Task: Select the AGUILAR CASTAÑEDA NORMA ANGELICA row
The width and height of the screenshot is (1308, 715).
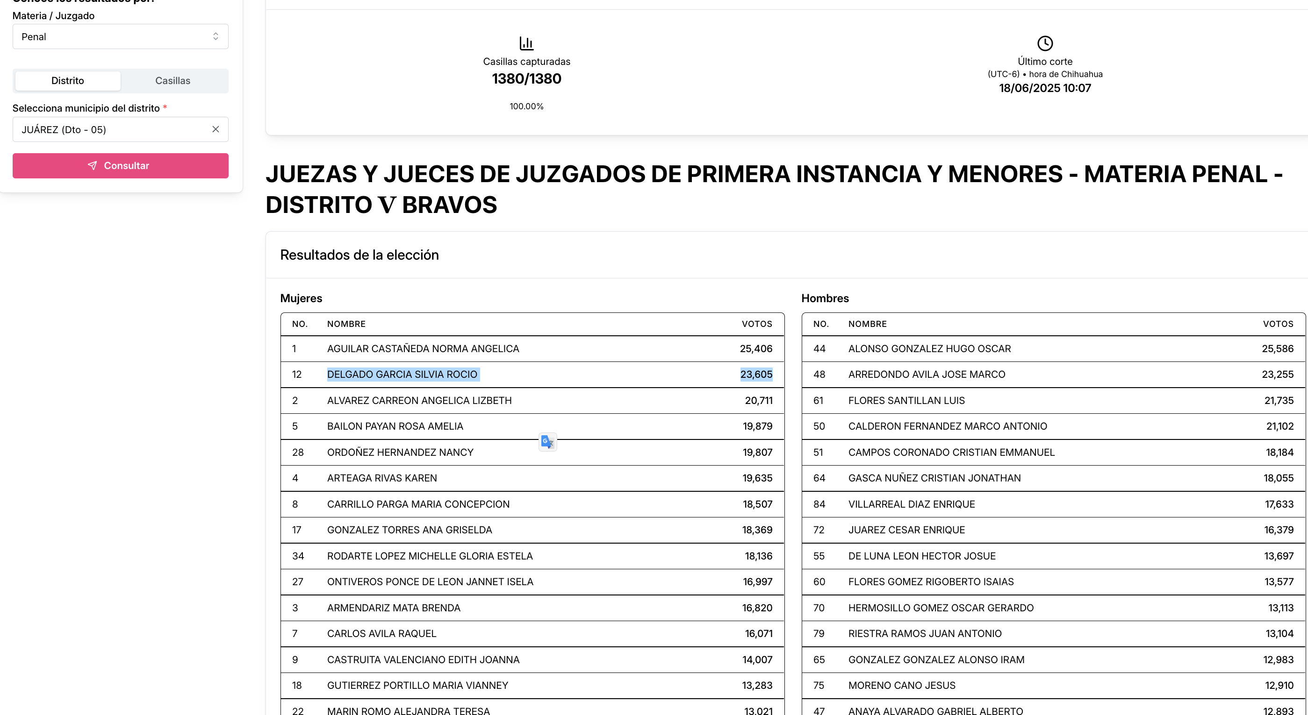Action: point(423,349)
